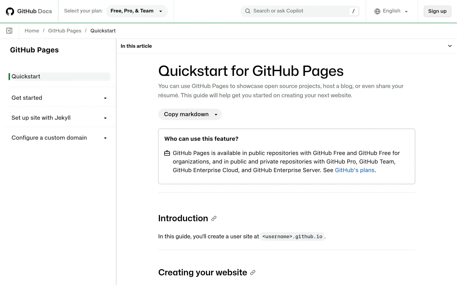
Task: Click the Sign up button
Action: (437, 11)
